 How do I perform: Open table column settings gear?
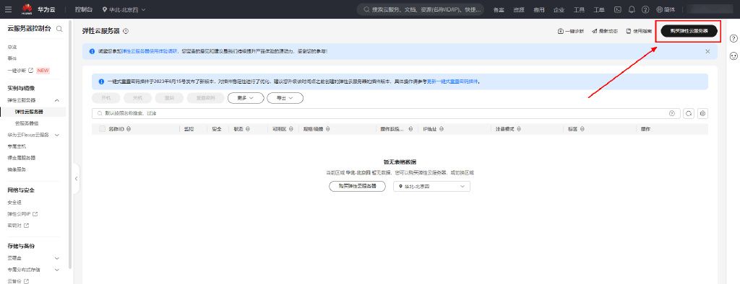(702, 113)
